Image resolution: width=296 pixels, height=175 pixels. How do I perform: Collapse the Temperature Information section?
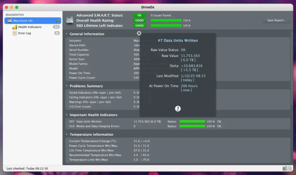67,134
